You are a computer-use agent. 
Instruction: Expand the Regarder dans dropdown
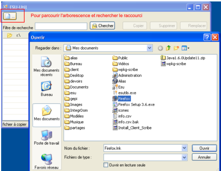[x=149, y=48]
